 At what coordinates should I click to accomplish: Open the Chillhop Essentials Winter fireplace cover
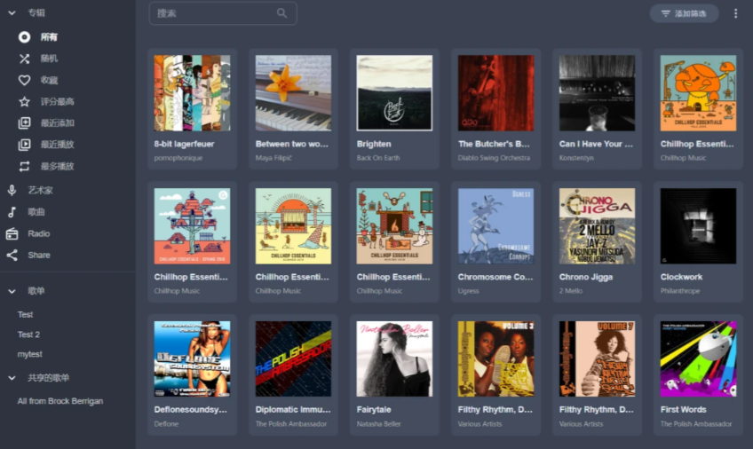(x=394, y=225)
